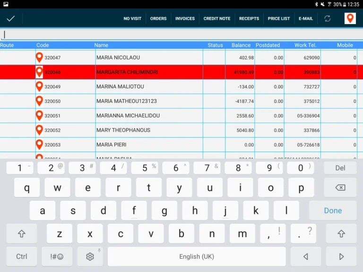Viewport: 363px width, 272px height.
Task: Tap the sync refresh icon
Action: point(328,18)
